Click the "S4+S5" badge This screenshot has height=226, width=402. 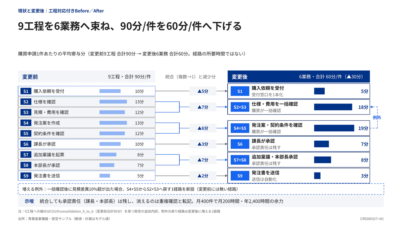240,128
